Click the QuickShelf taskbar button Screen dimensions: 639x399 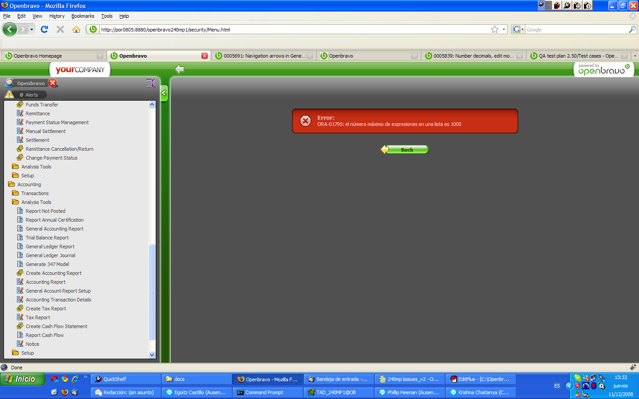pos(126,379)
